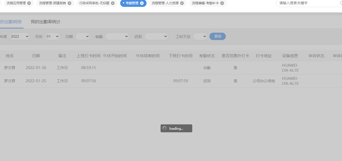Close the 流程应用管理 tab
Image resolution: width=342 pixels, height=161 pixels.
tap(29, 3)
